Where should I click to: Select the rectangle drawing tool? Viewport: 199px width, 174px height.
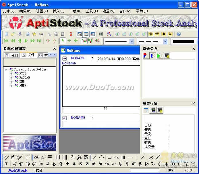click(109, 157)
